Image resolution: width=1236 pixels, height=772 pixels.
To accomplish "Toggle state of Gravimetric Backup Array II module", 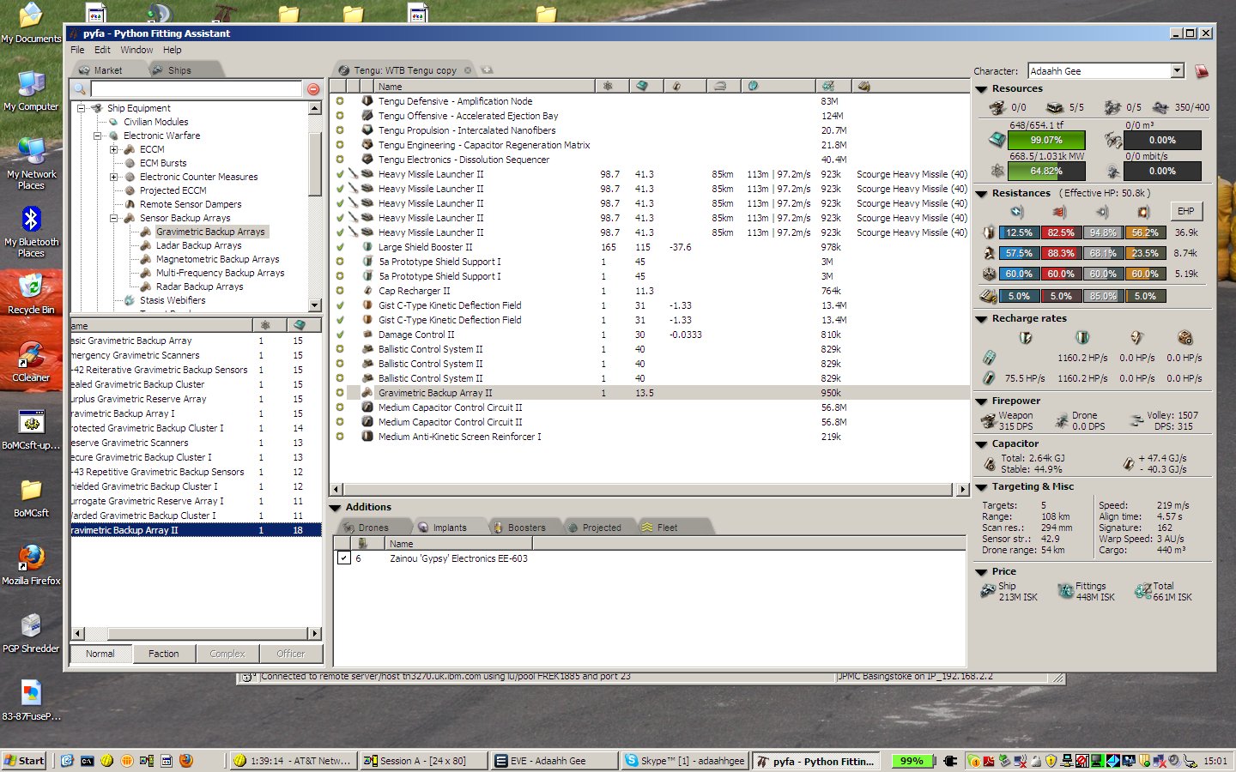I will [x=340, y=393].
